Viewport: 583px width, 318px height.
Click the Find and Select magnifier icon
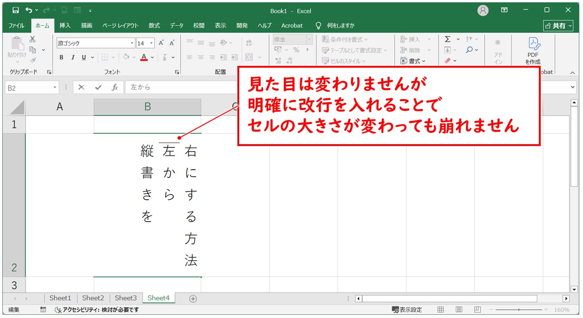click(470, 50)
